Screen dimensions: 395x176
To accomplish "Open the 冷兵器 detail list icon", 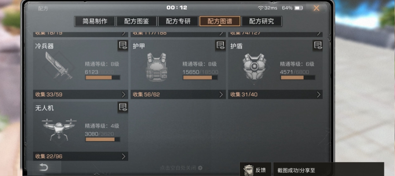I will pos(123,45).
